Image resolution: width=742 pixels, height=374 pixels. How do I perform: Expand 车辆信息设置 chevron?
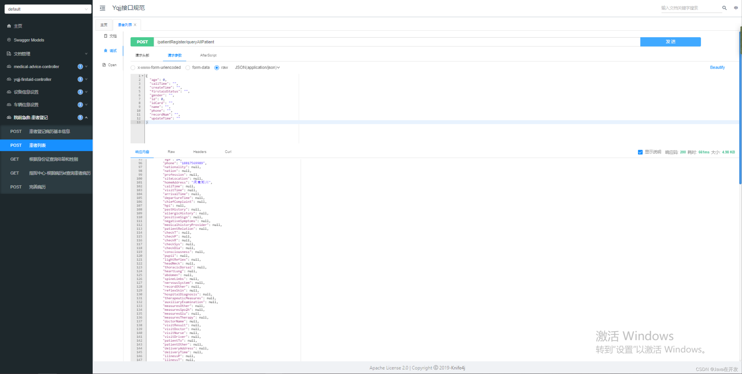[86, 105]
